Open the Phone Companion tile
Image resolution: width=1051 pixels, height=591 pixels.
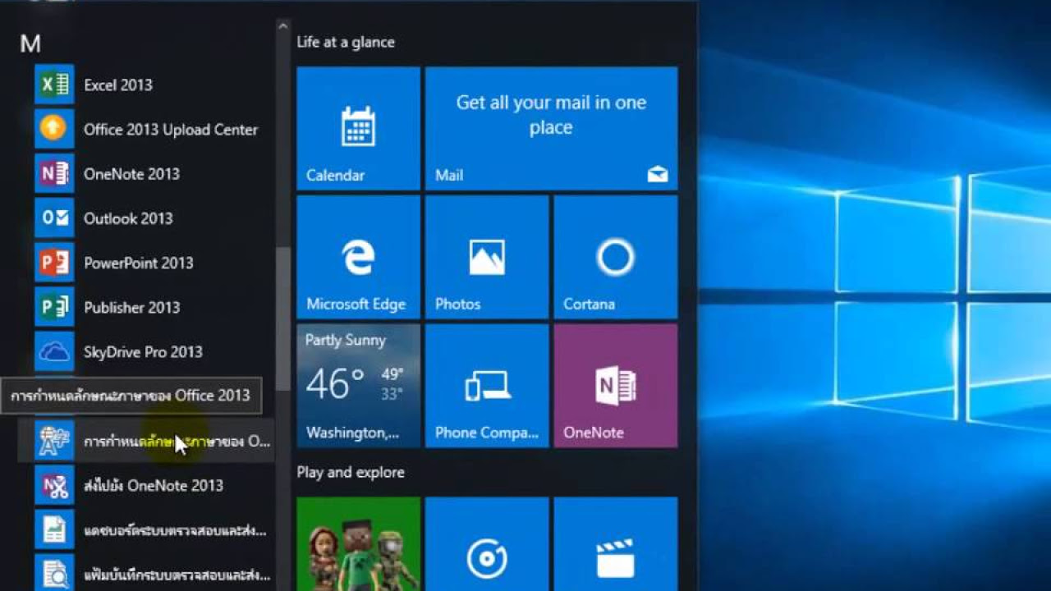coord(487,386)
